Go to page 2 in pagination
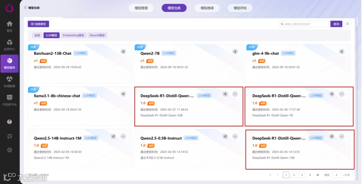Screen dimensions: 362x184 click(294, 175)
